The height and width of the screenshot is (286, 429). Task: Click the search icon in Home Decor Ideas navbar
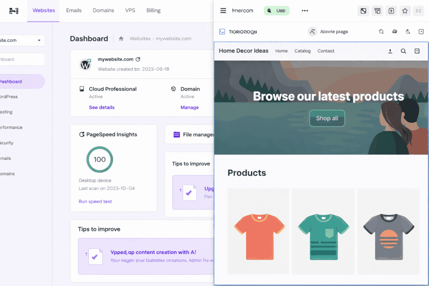pyautogui.click(x=403, y=51)
